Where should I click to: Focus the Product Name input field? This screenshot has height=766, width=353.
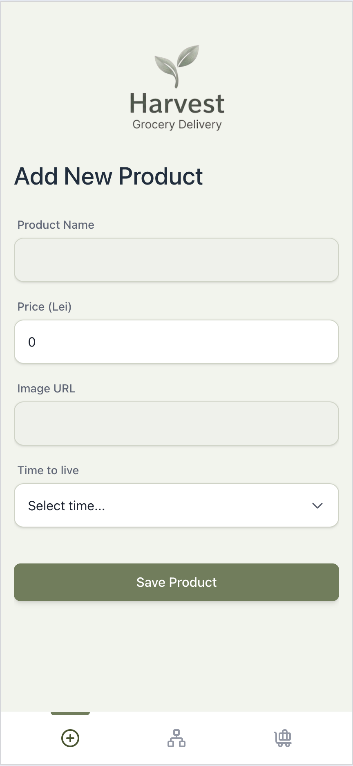click(176, 260)
